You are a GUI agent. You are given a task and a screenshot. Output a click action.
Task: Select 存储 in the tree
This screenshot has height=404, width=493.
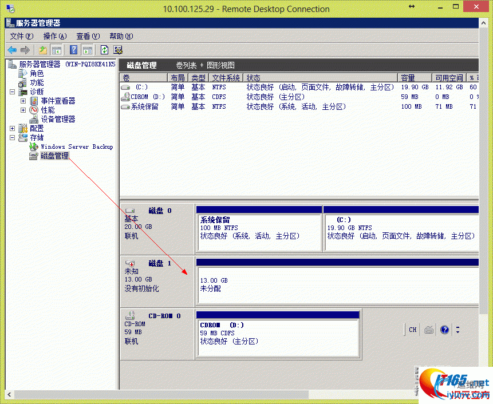coord(37,137)
